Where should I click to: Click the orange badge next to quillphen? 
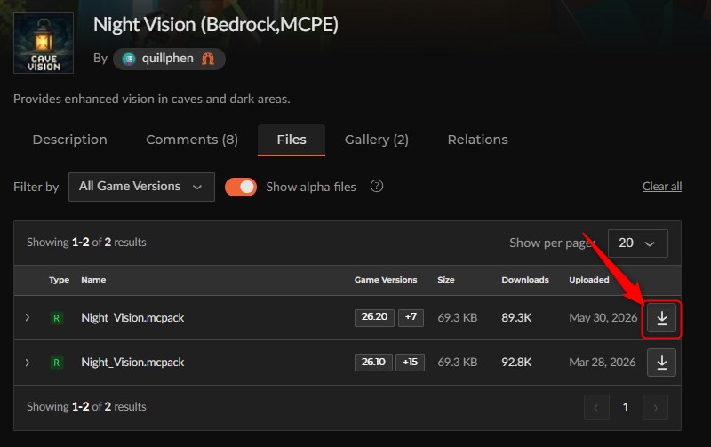pyautogui.click(x=208, y=59)
